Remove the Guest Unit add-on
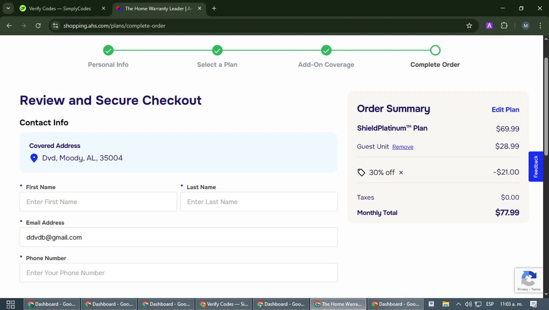Image resolution: width=549 pixels, height=310 pixels. pos(403,147)
